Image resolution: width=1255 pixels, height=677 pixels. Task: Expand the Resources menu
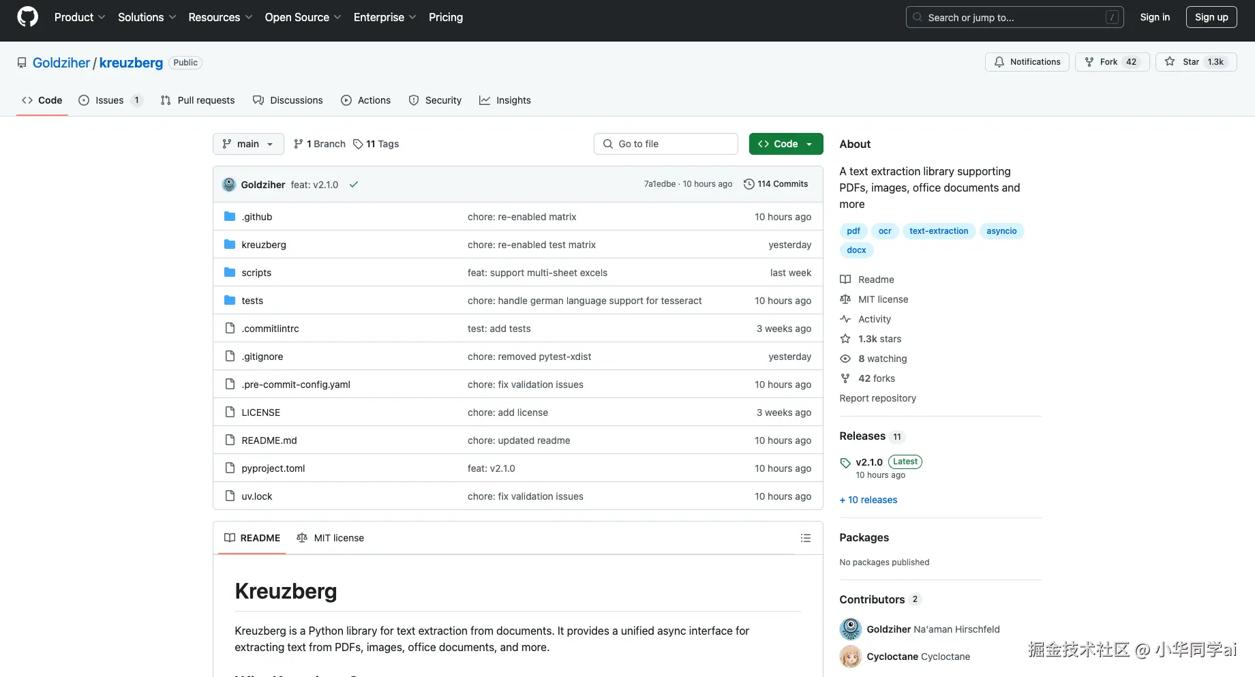click(x=220, y=17)
